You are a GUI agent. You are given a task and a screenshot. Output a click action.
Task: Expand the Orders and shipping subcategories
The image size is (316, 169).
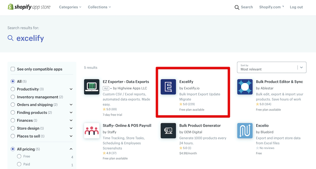(71, 105)
